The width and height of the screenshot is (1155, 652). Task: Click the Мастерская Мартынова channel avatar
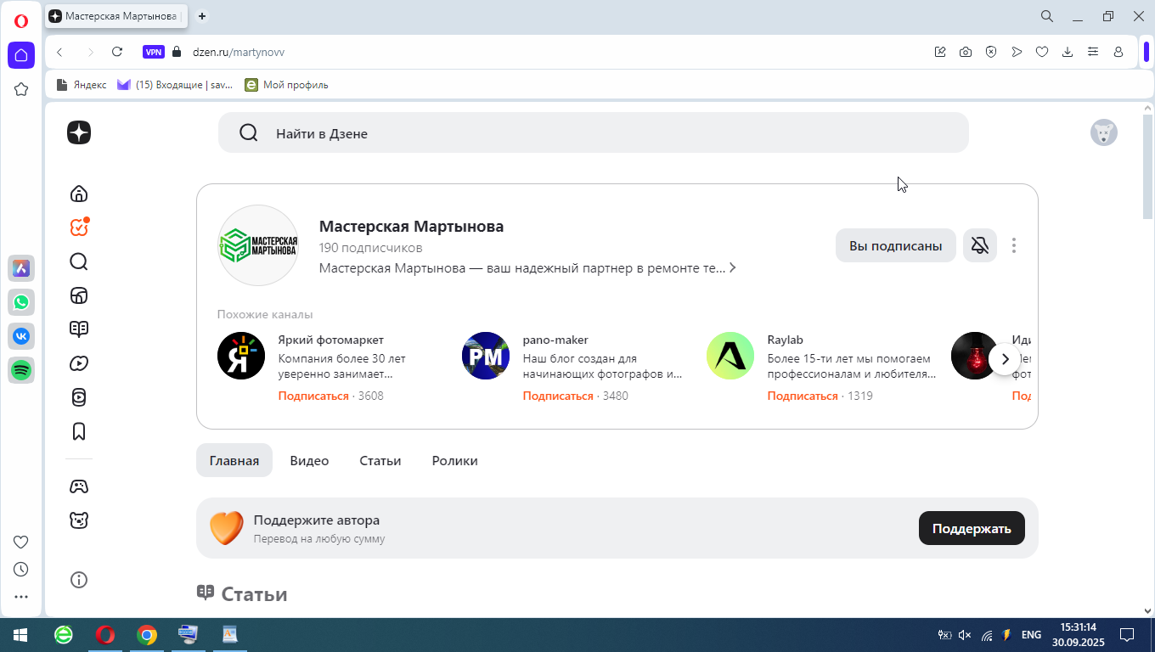click(258, 245)
